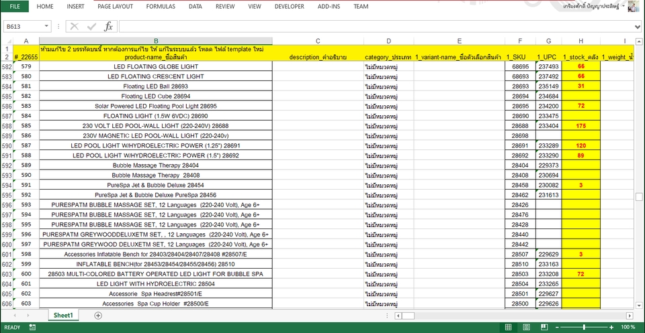Select column B header
Viewport: 645px width, 333px height.
[x=156, y=41]
